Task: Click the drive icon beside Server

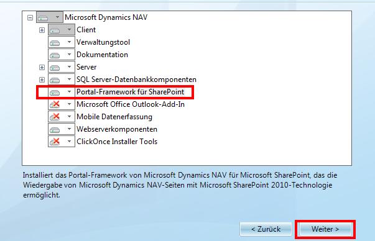Action: 55,68
